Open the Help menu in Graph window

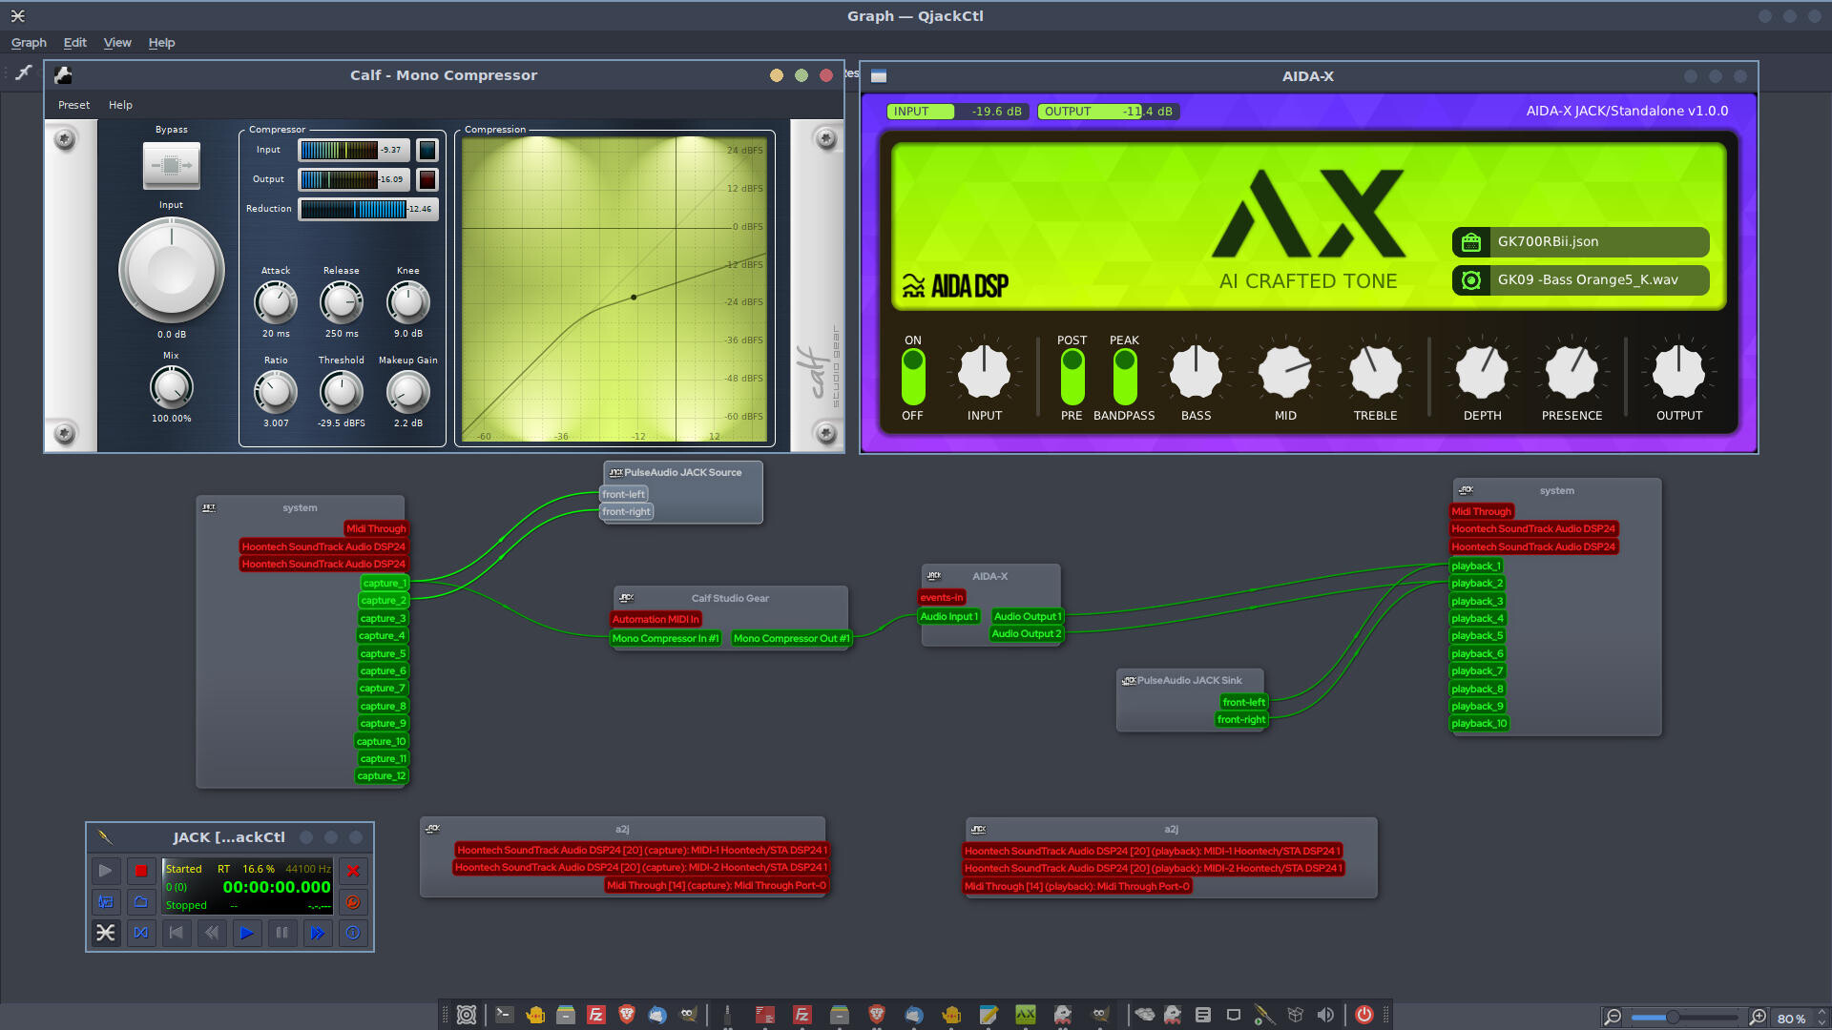pyautogui.click(x=161, y=43)
